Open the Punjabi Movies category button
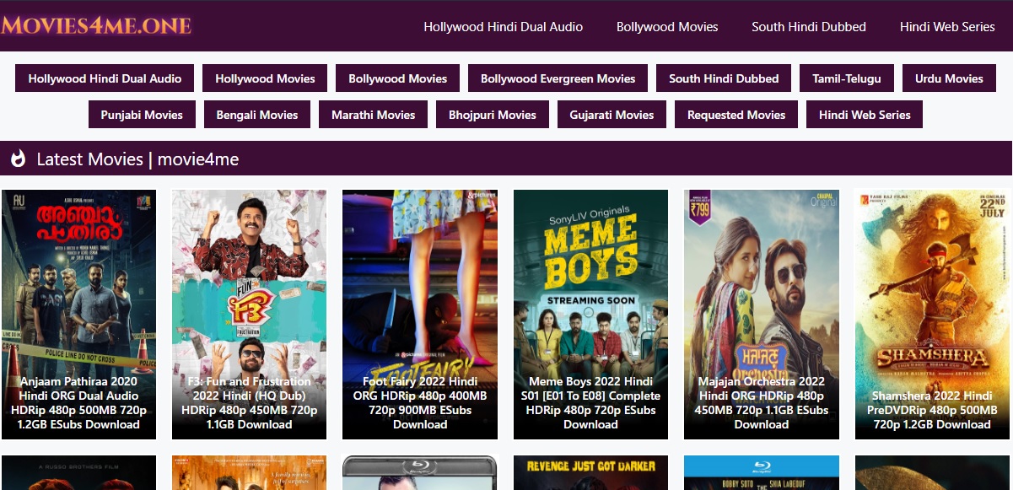 142,115
